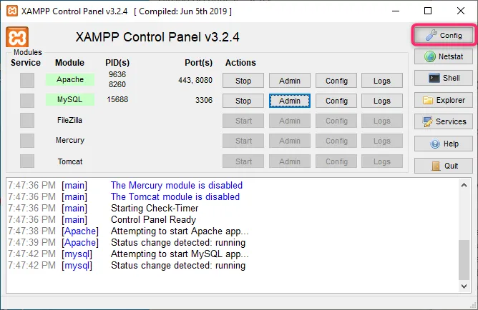The image size is (478, 310).
Task: Click 'The Tomcat module is disabled' log line
Action: 175,197
